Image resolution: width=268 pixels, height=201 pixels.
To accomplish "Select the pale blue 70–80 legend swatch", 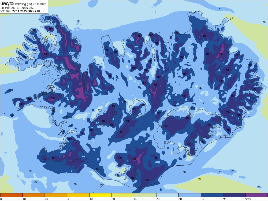I will (167, 195).
